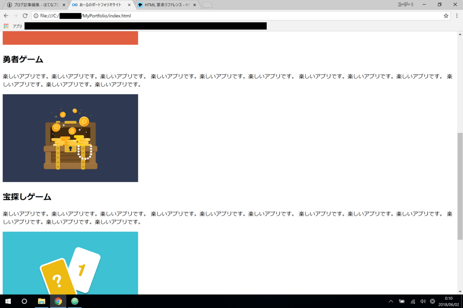This screenshot has height=308, width=463.
Task: Click the back navigation arrow
Action: tap(6, 15)
